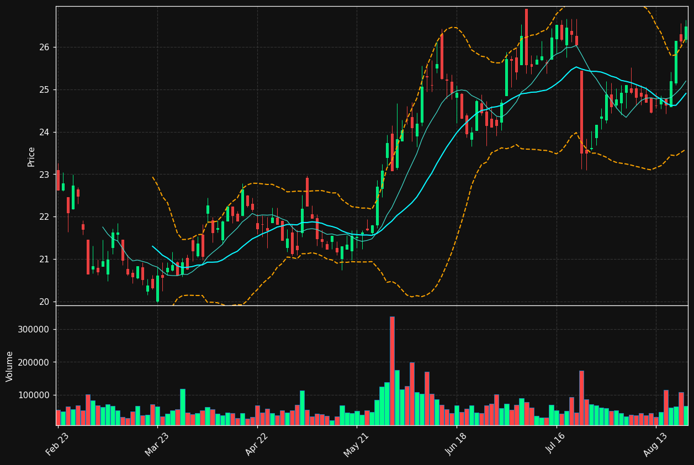Select the 'Jul 16' date label
This screenshot has width=694, height=465.
(556, 445)
